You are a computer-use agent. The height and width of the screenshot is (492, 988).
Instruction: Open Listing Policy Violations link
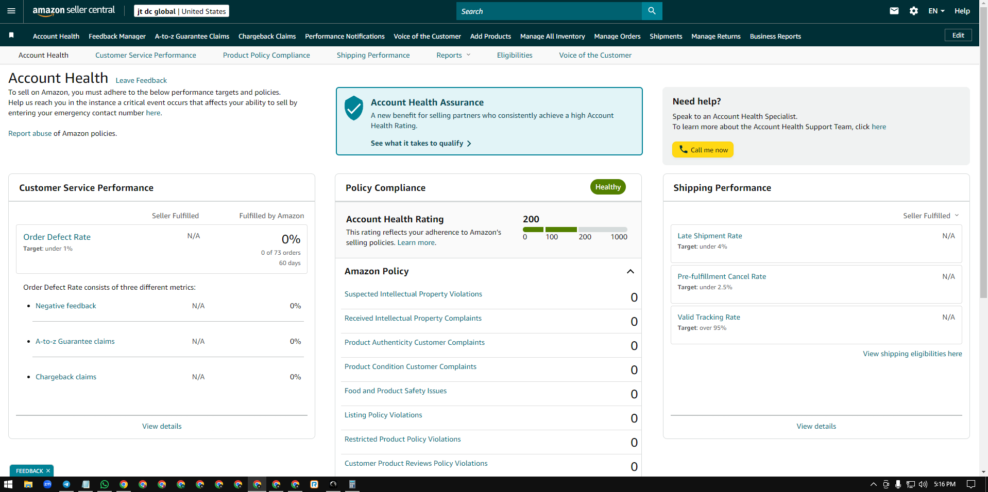click(383, 415)
